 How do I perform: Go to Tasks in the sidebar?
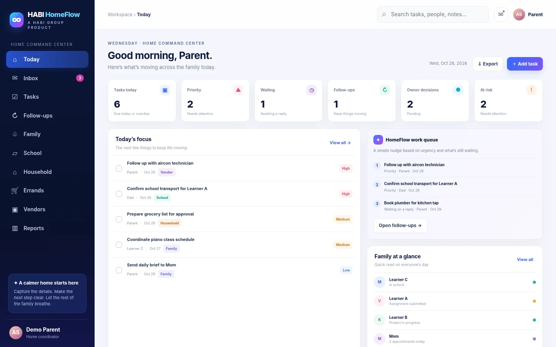(47, 97)
